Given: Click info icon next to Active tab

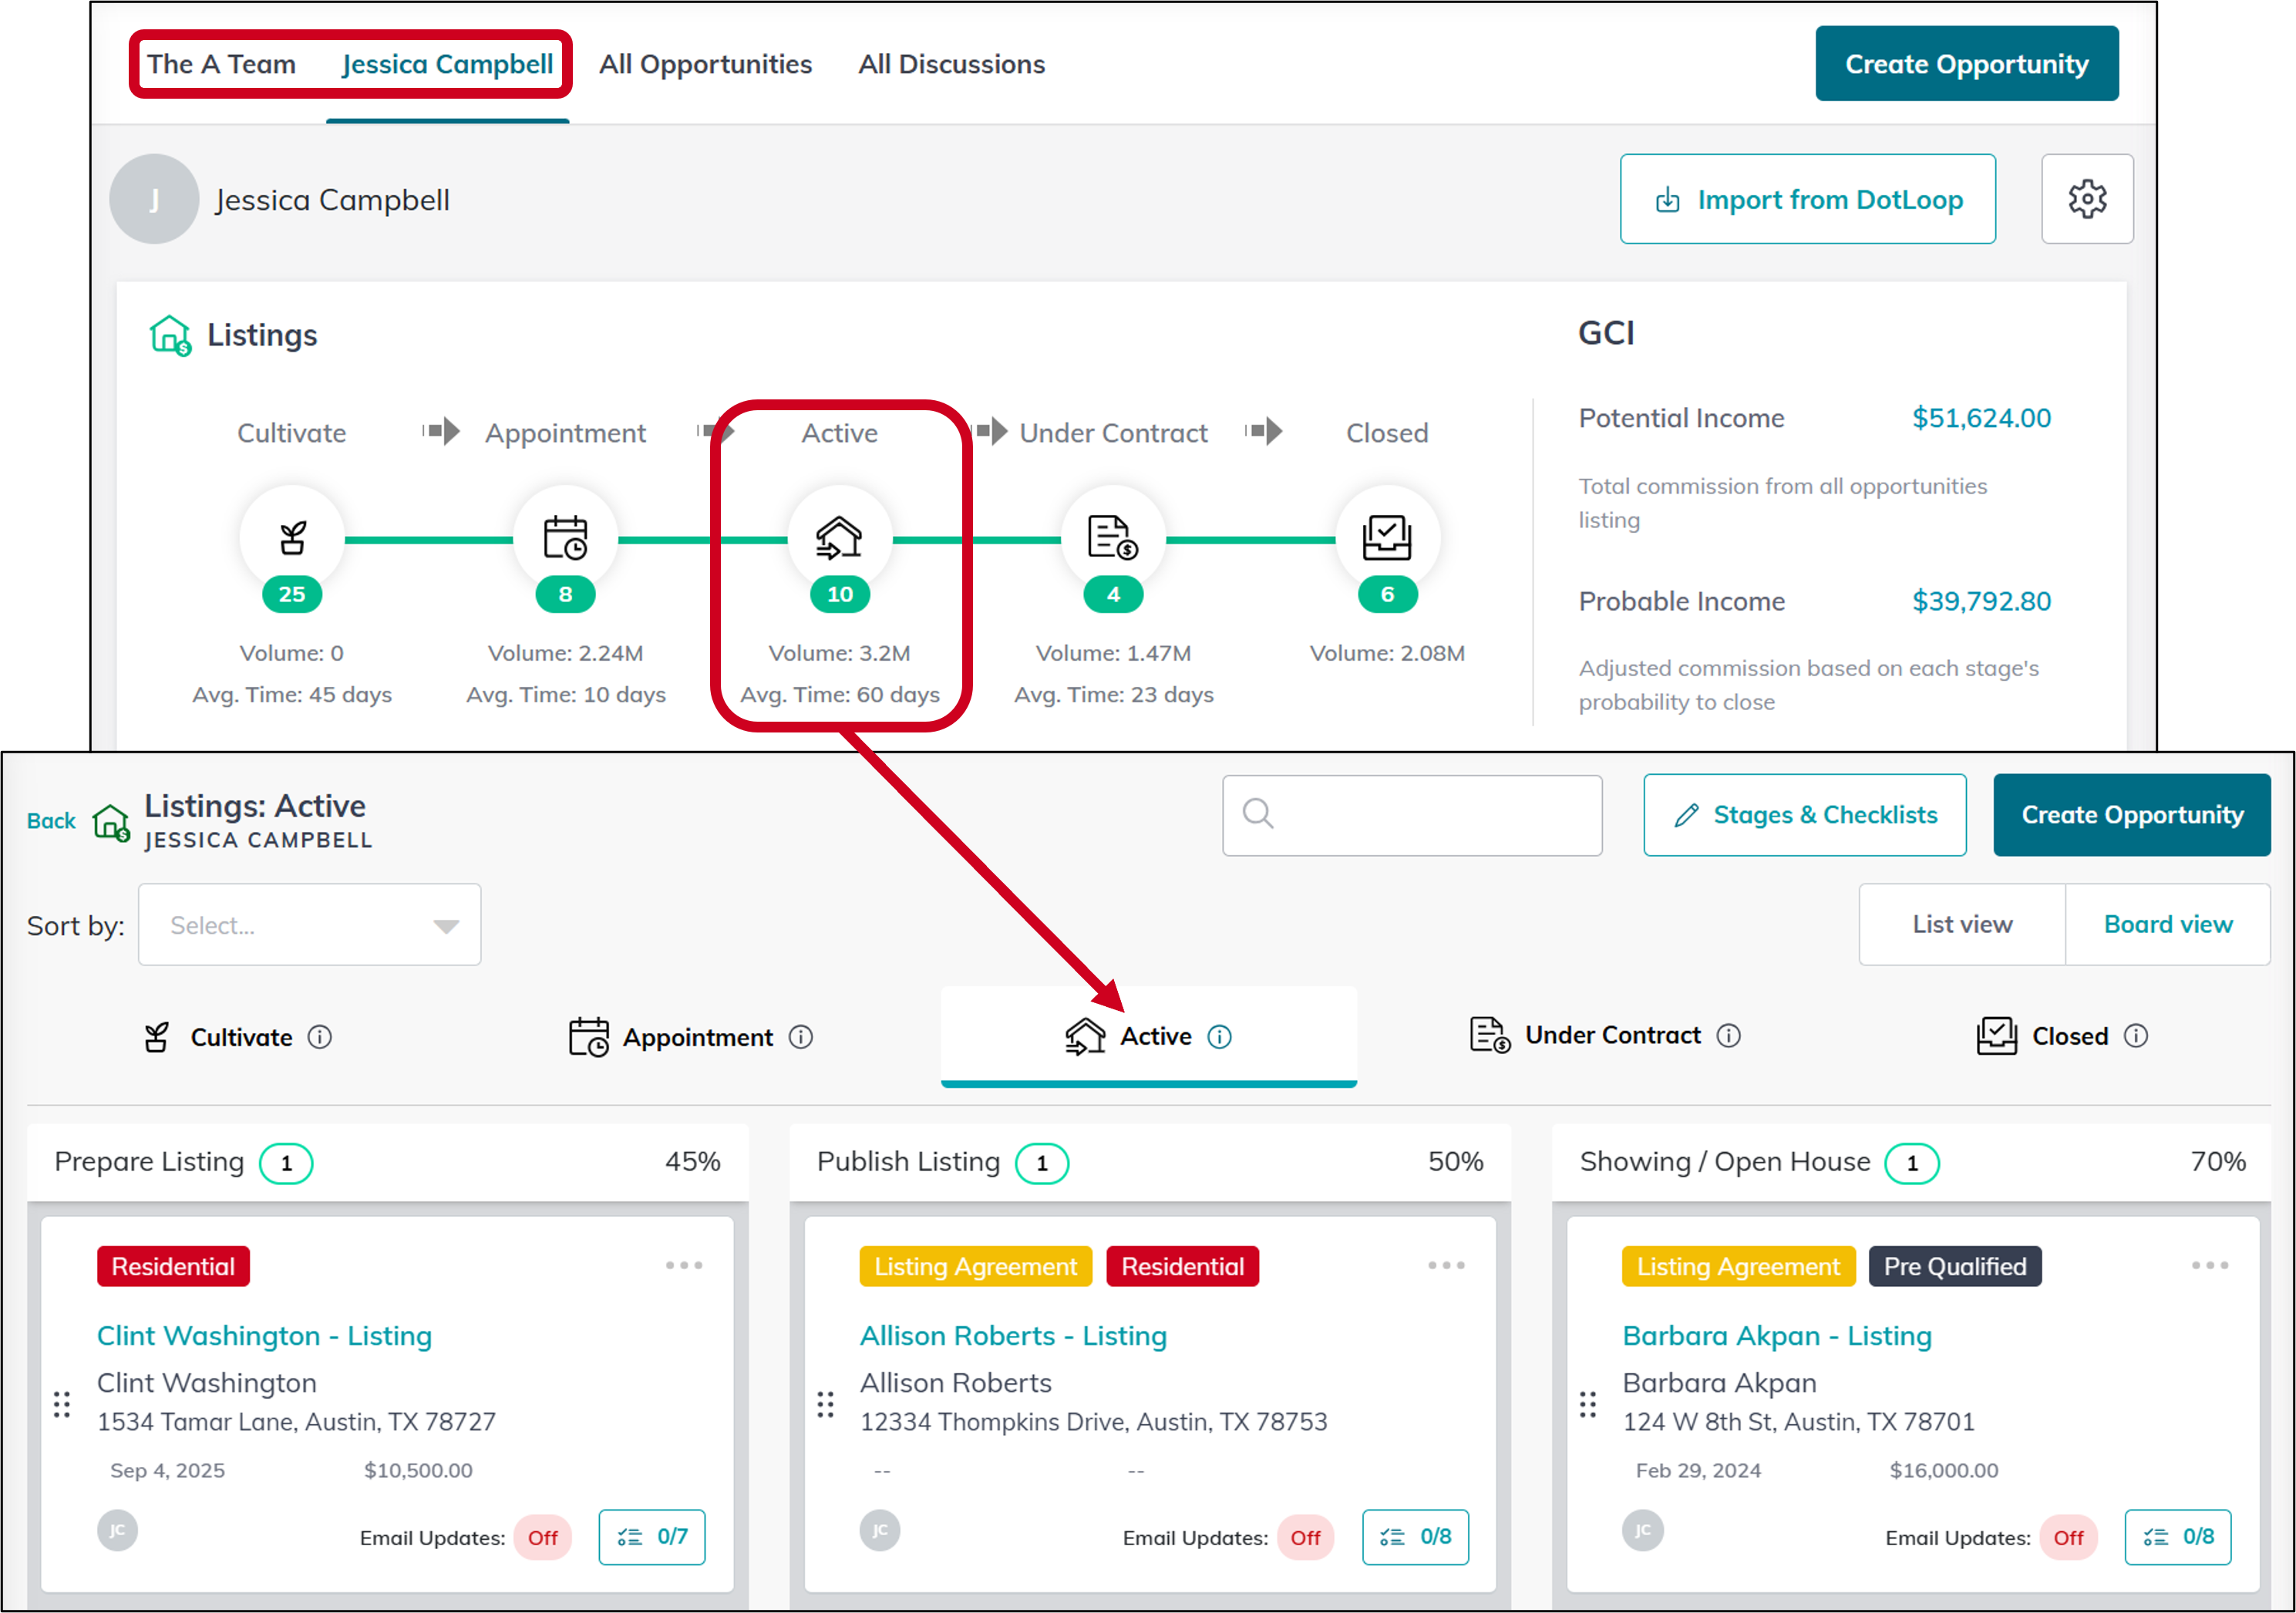Looking at the screenshot, I should point(1219,1036).
